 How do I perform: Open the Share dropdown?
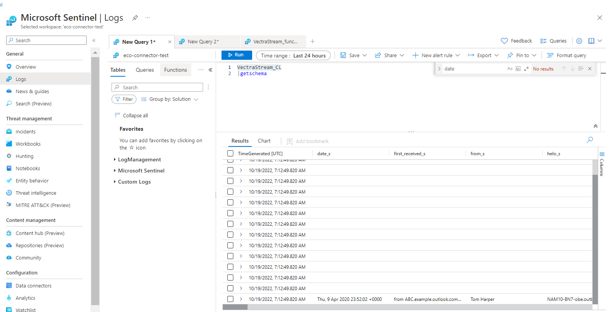tap(389, 56)
